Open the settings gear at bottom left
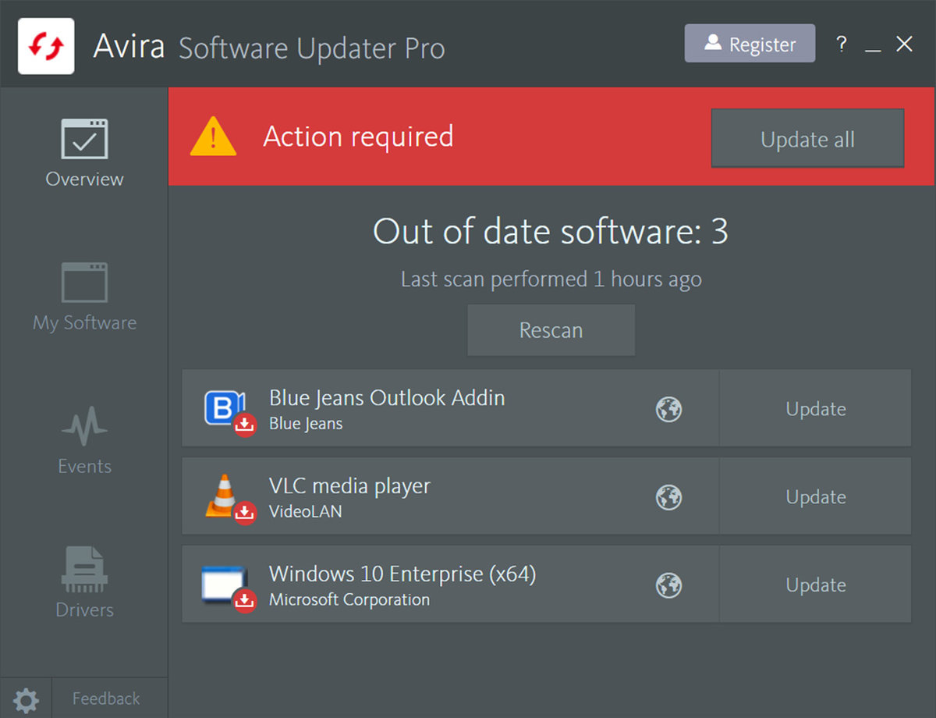936x718 pixels. coord(26,700)
